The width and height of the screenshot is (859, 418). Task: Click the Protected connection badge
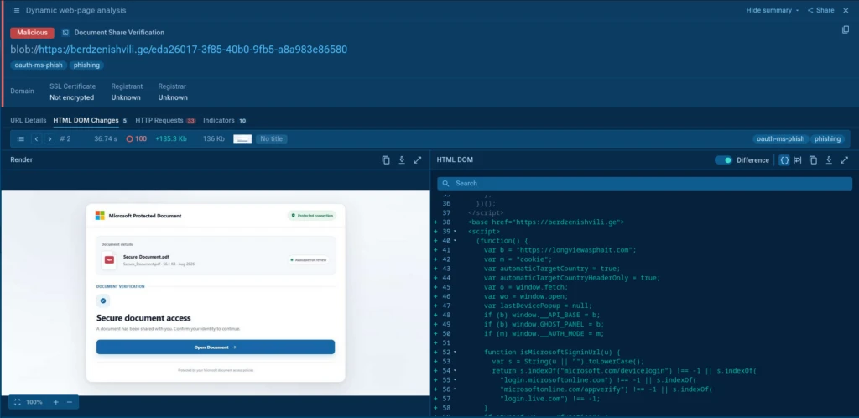point(312,216)
